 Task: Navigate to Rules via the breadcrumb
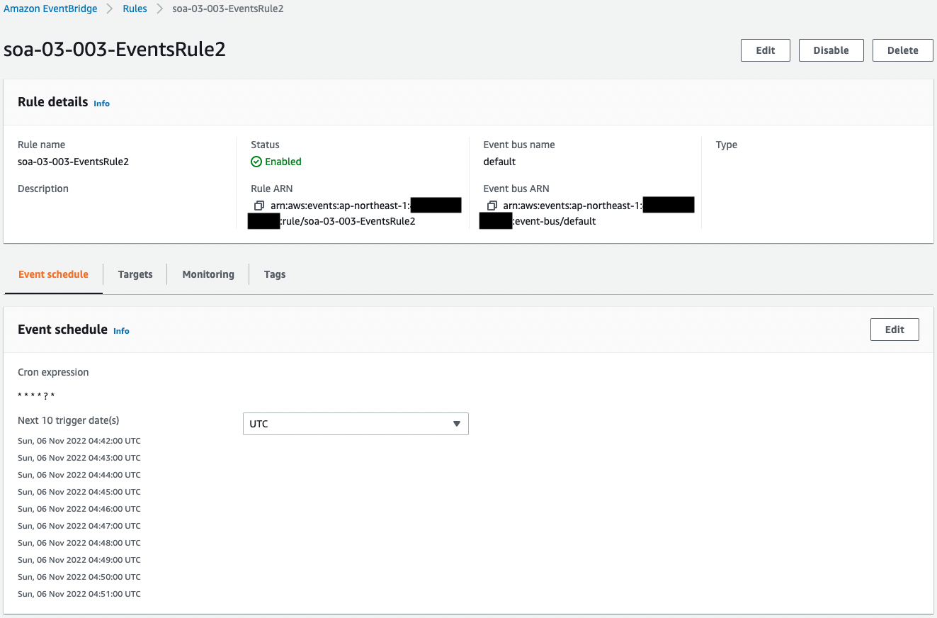(x=135, y=9)
